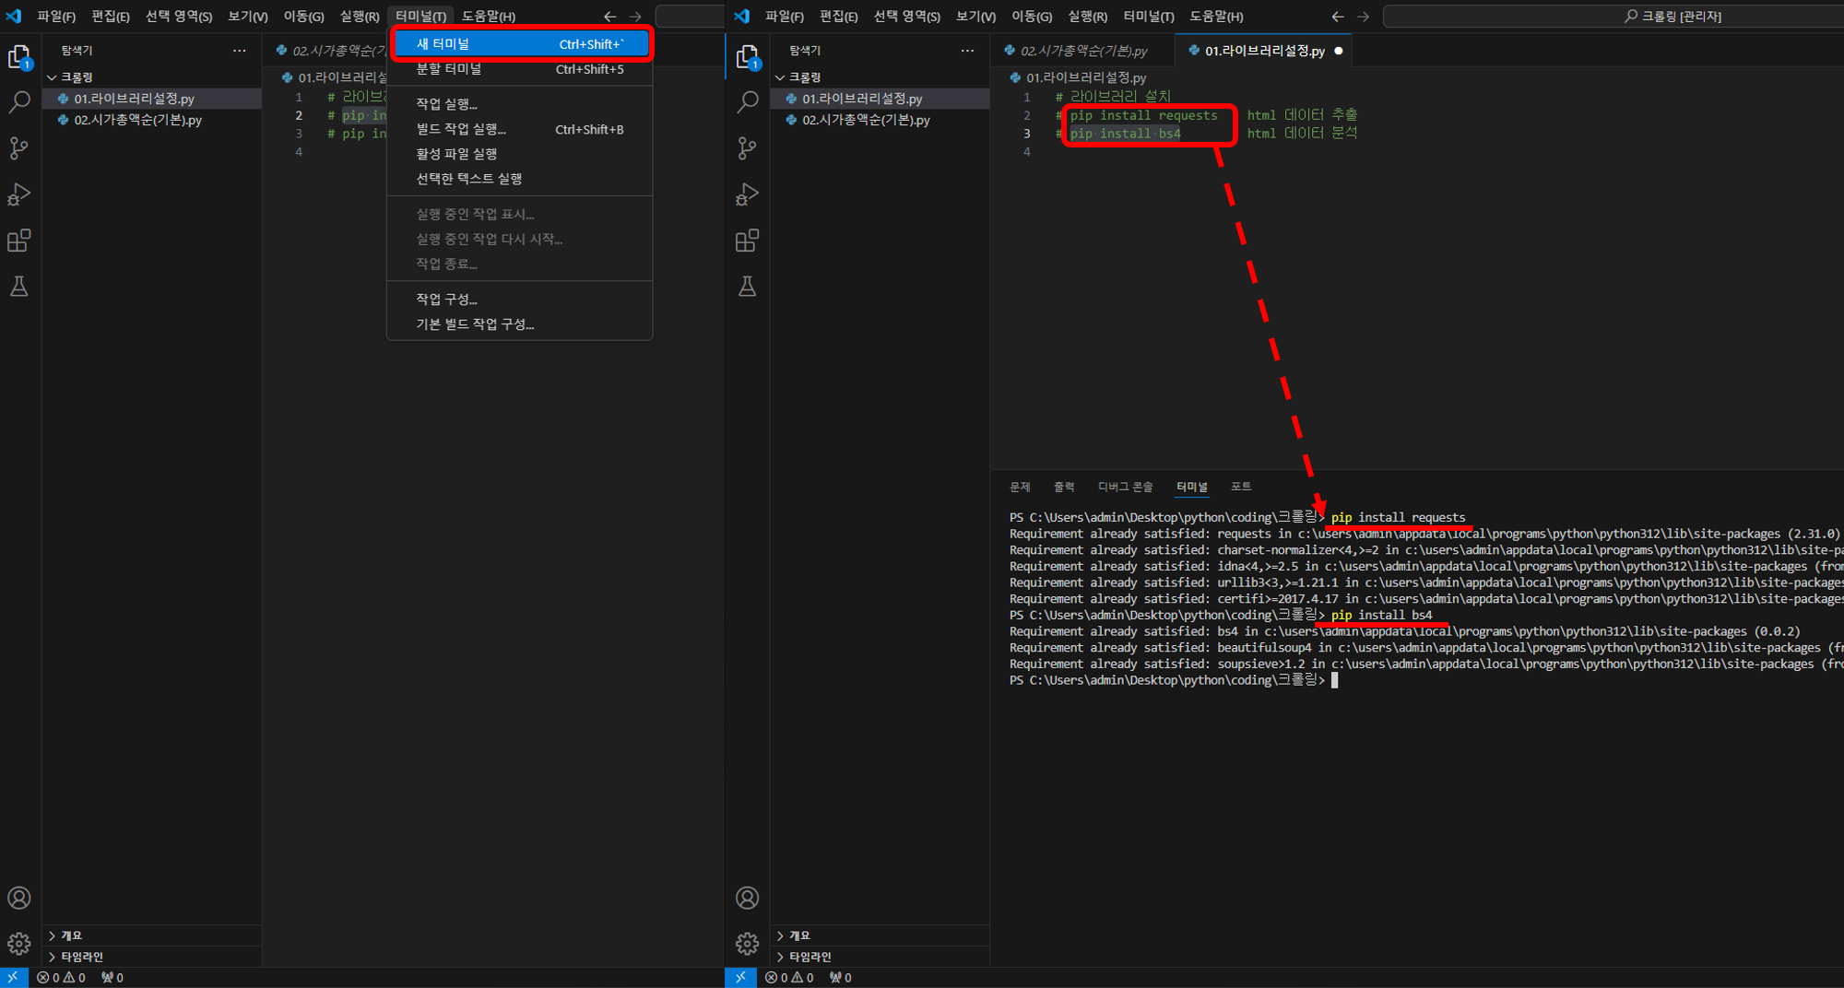Switch to 출력 panel tab

coord(1064,487)
